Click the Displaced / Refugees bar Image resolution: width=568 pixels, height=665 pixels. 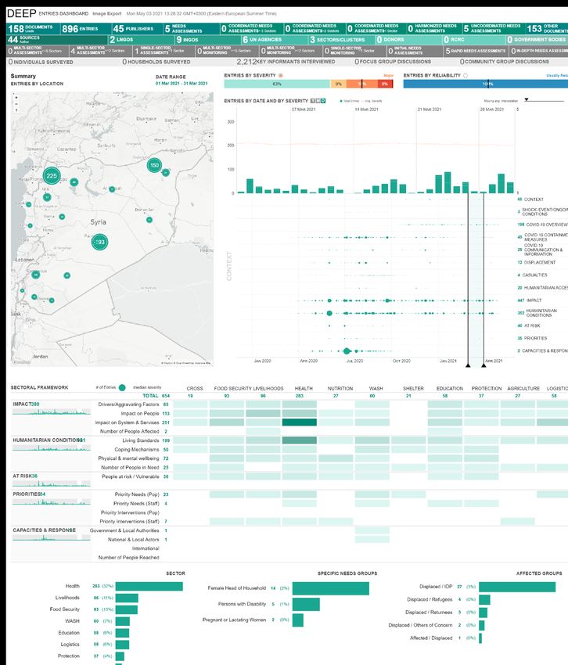coord(484,600)
